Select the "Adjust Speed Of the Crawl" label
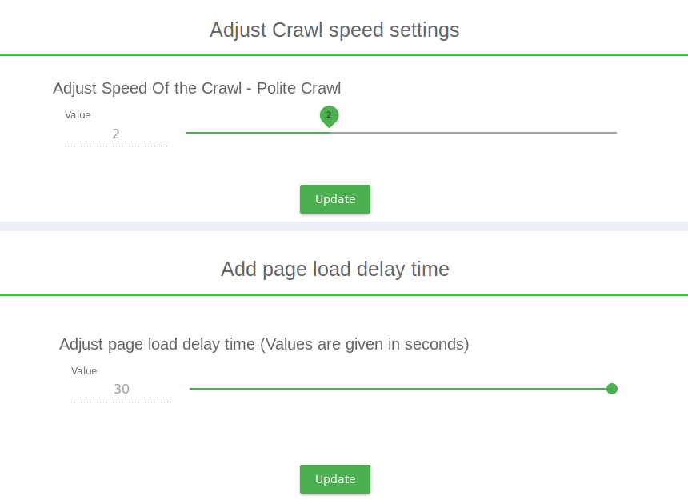 146,88
